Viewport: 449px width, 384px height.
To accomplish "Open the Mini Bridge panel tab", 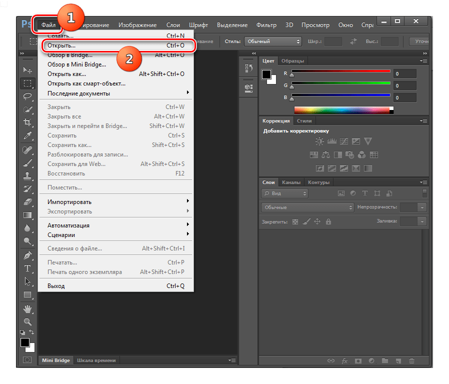I will pos(55,360).
